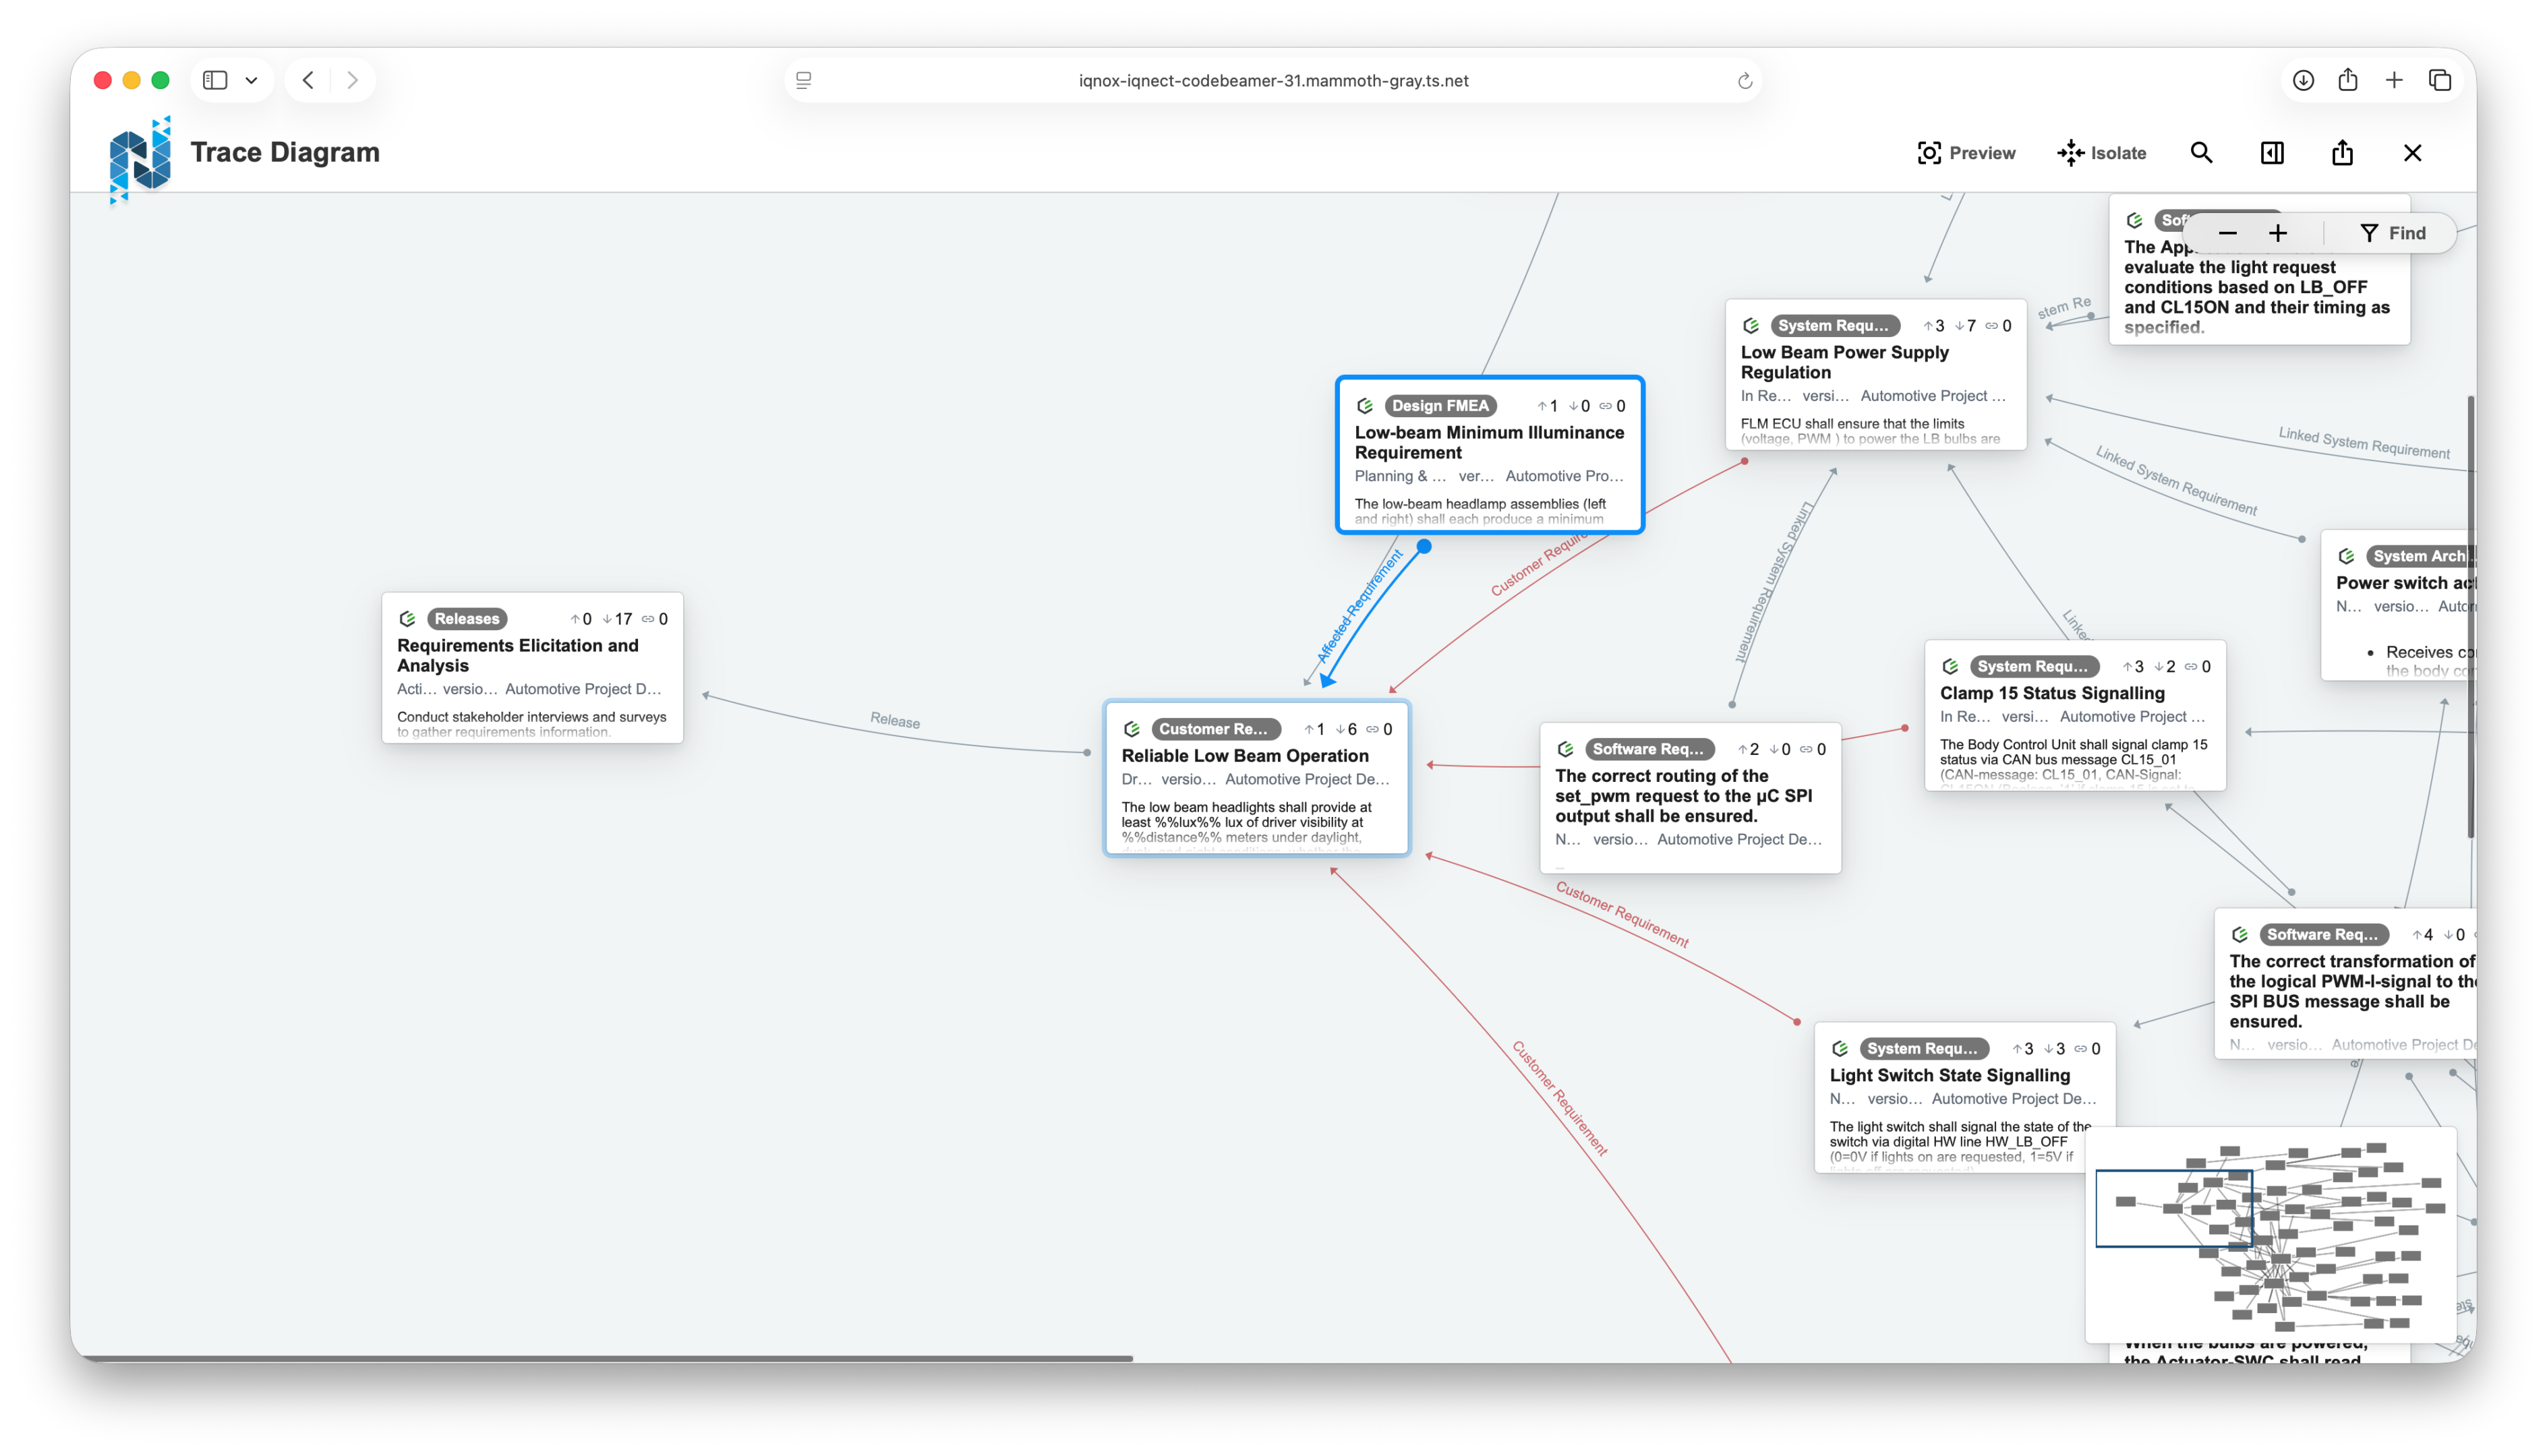Screen dimensions: 2547x1456
Task: Select the Releases tracker badge
Action: pyautogui.click(x=466, y=619)
